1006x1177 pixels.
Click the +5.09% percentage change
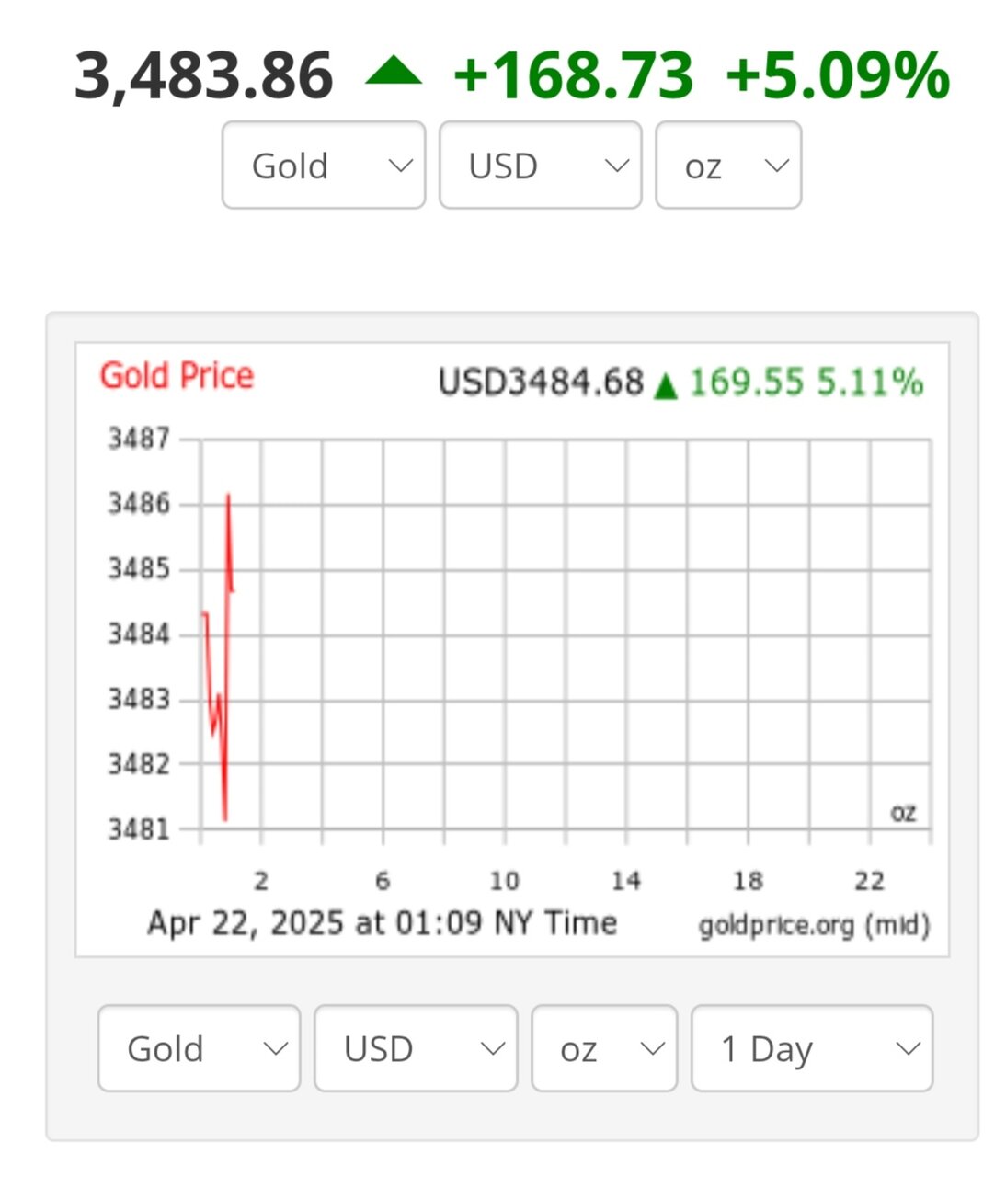pyautogui.click(x=837, y=75)
